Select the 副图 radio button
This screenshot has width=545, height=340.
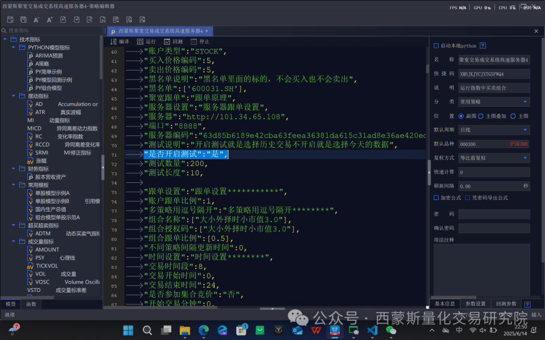[x=461, y=116]
